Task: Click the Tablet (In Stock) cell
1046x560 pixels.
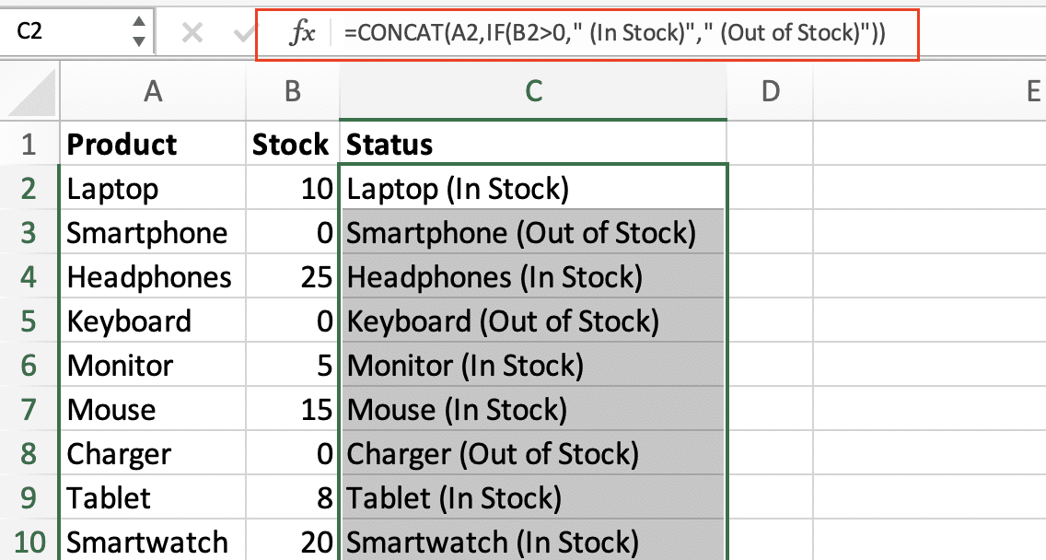Action: click(x=533, y=498)
